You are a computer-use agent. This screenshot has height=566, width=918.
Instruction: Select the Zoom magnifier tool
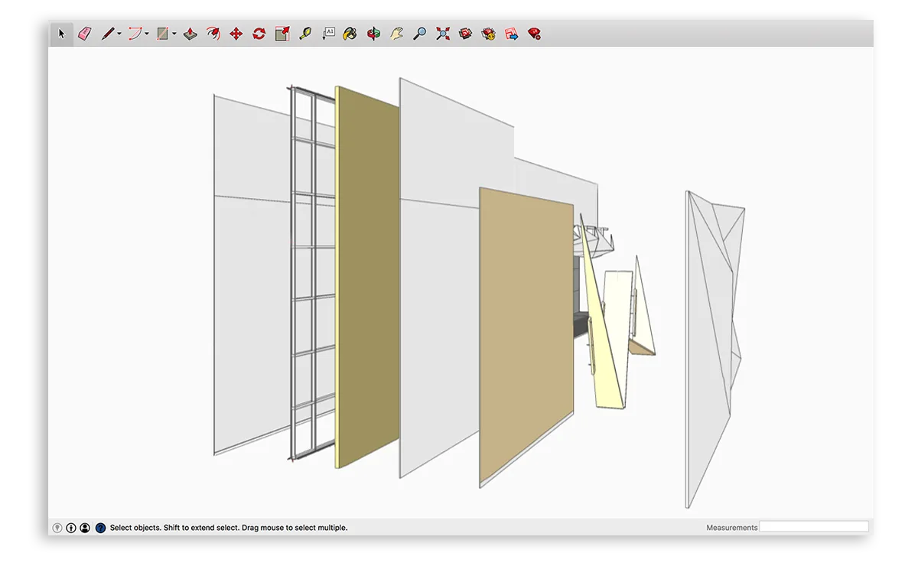419,34
